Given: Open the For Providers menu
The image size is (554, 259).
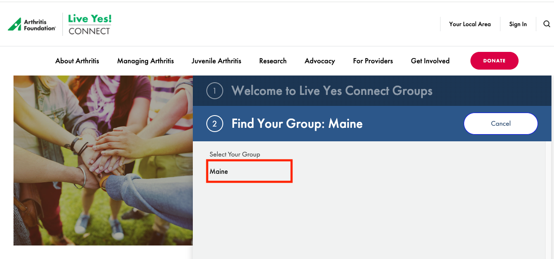Looking at the screenshot, I should point(373,61).
